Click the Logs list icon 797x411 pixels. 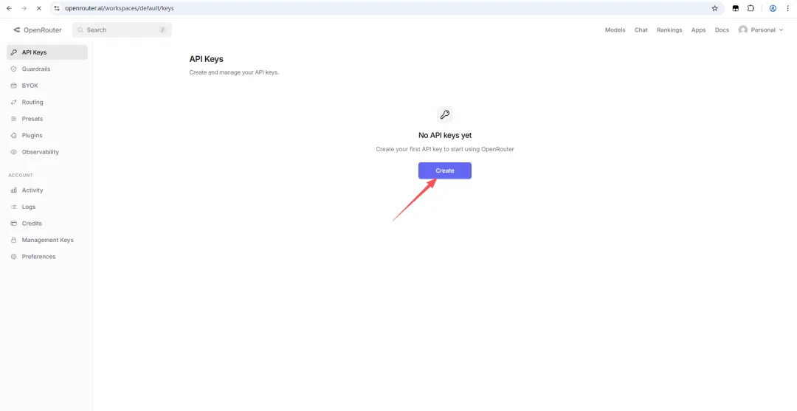[x=14, y=207]
